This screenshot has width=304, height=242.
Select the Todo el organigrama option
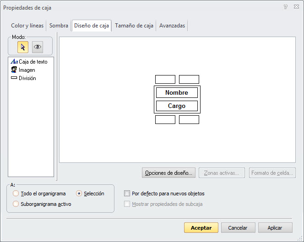coord(16,194)
